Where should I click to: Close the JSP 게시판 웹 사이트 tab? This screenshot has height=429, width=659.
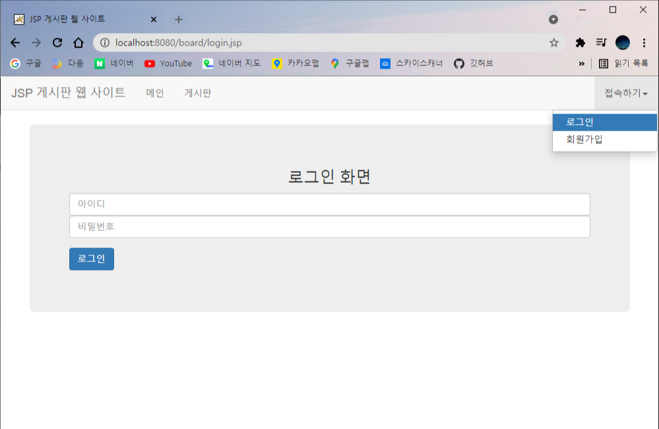(x=154, y=19)
